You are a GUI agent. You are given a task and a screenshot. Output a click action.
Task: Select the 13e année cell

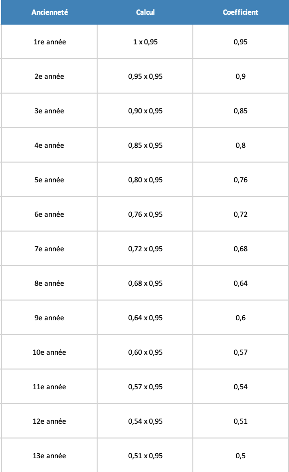pos(49,456)
